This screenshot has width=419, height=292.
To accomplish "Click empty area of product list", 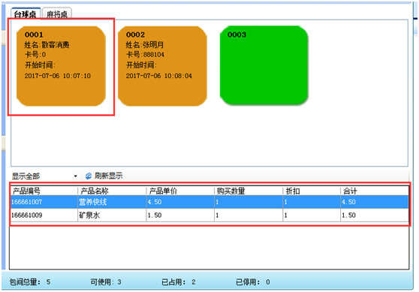I will 209,247.
